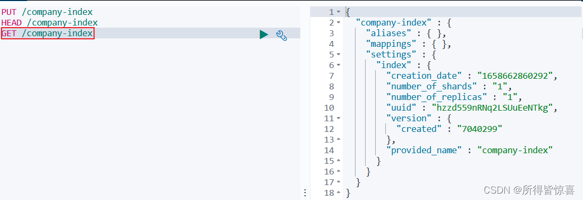Collapse the "version" block on line 11

coord(339,119)
